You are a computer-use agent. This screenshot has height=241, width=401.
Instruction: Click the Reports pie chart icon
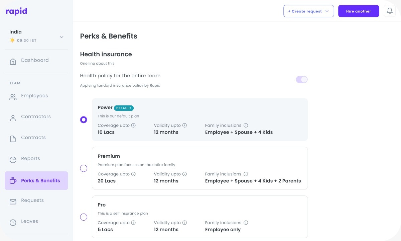[x=13, y=160]
